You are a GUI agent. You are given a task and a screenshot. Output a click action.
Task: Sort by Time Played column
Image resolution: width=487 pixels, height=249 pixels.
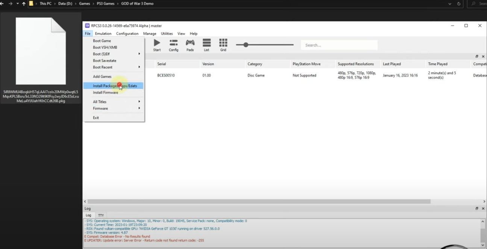(x=448, y=64)
